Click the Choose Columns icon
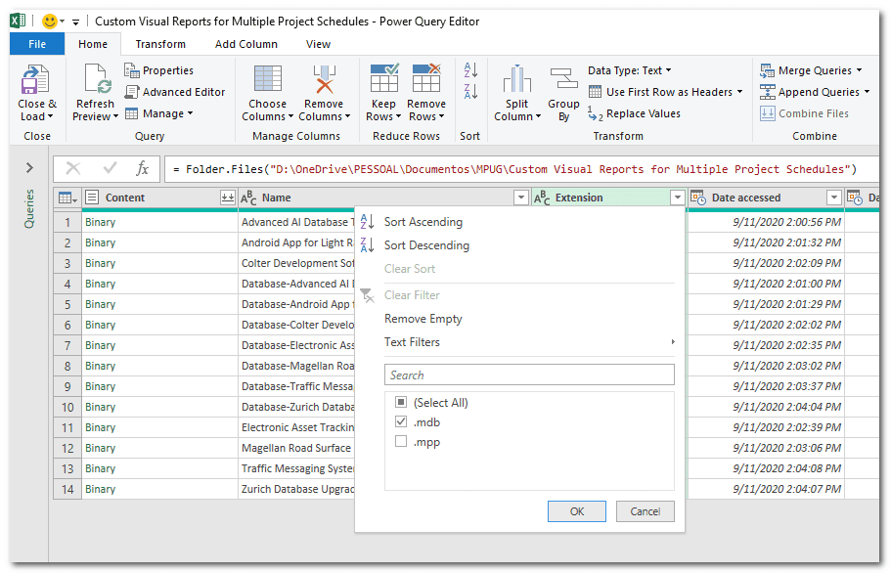890x573 pixels. tap(267, 78)
